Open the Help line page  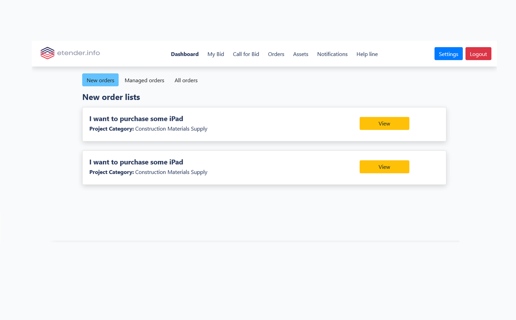(367, 54)
